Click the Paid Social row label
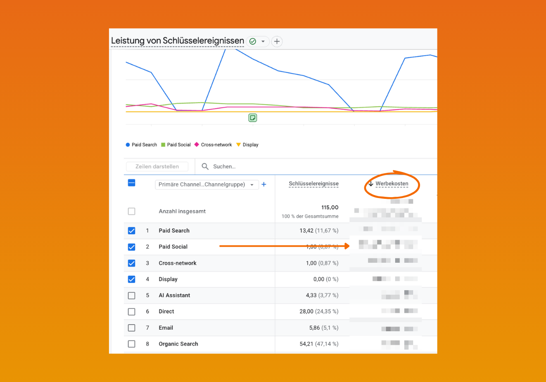Image resolution: width=546 pixels, height=382 pixels. [x=173, y=247]
